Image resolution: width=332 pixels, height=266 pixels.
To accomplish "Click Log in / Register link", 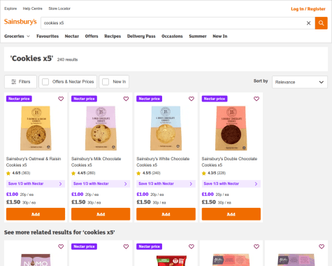I will click(308, 9).
